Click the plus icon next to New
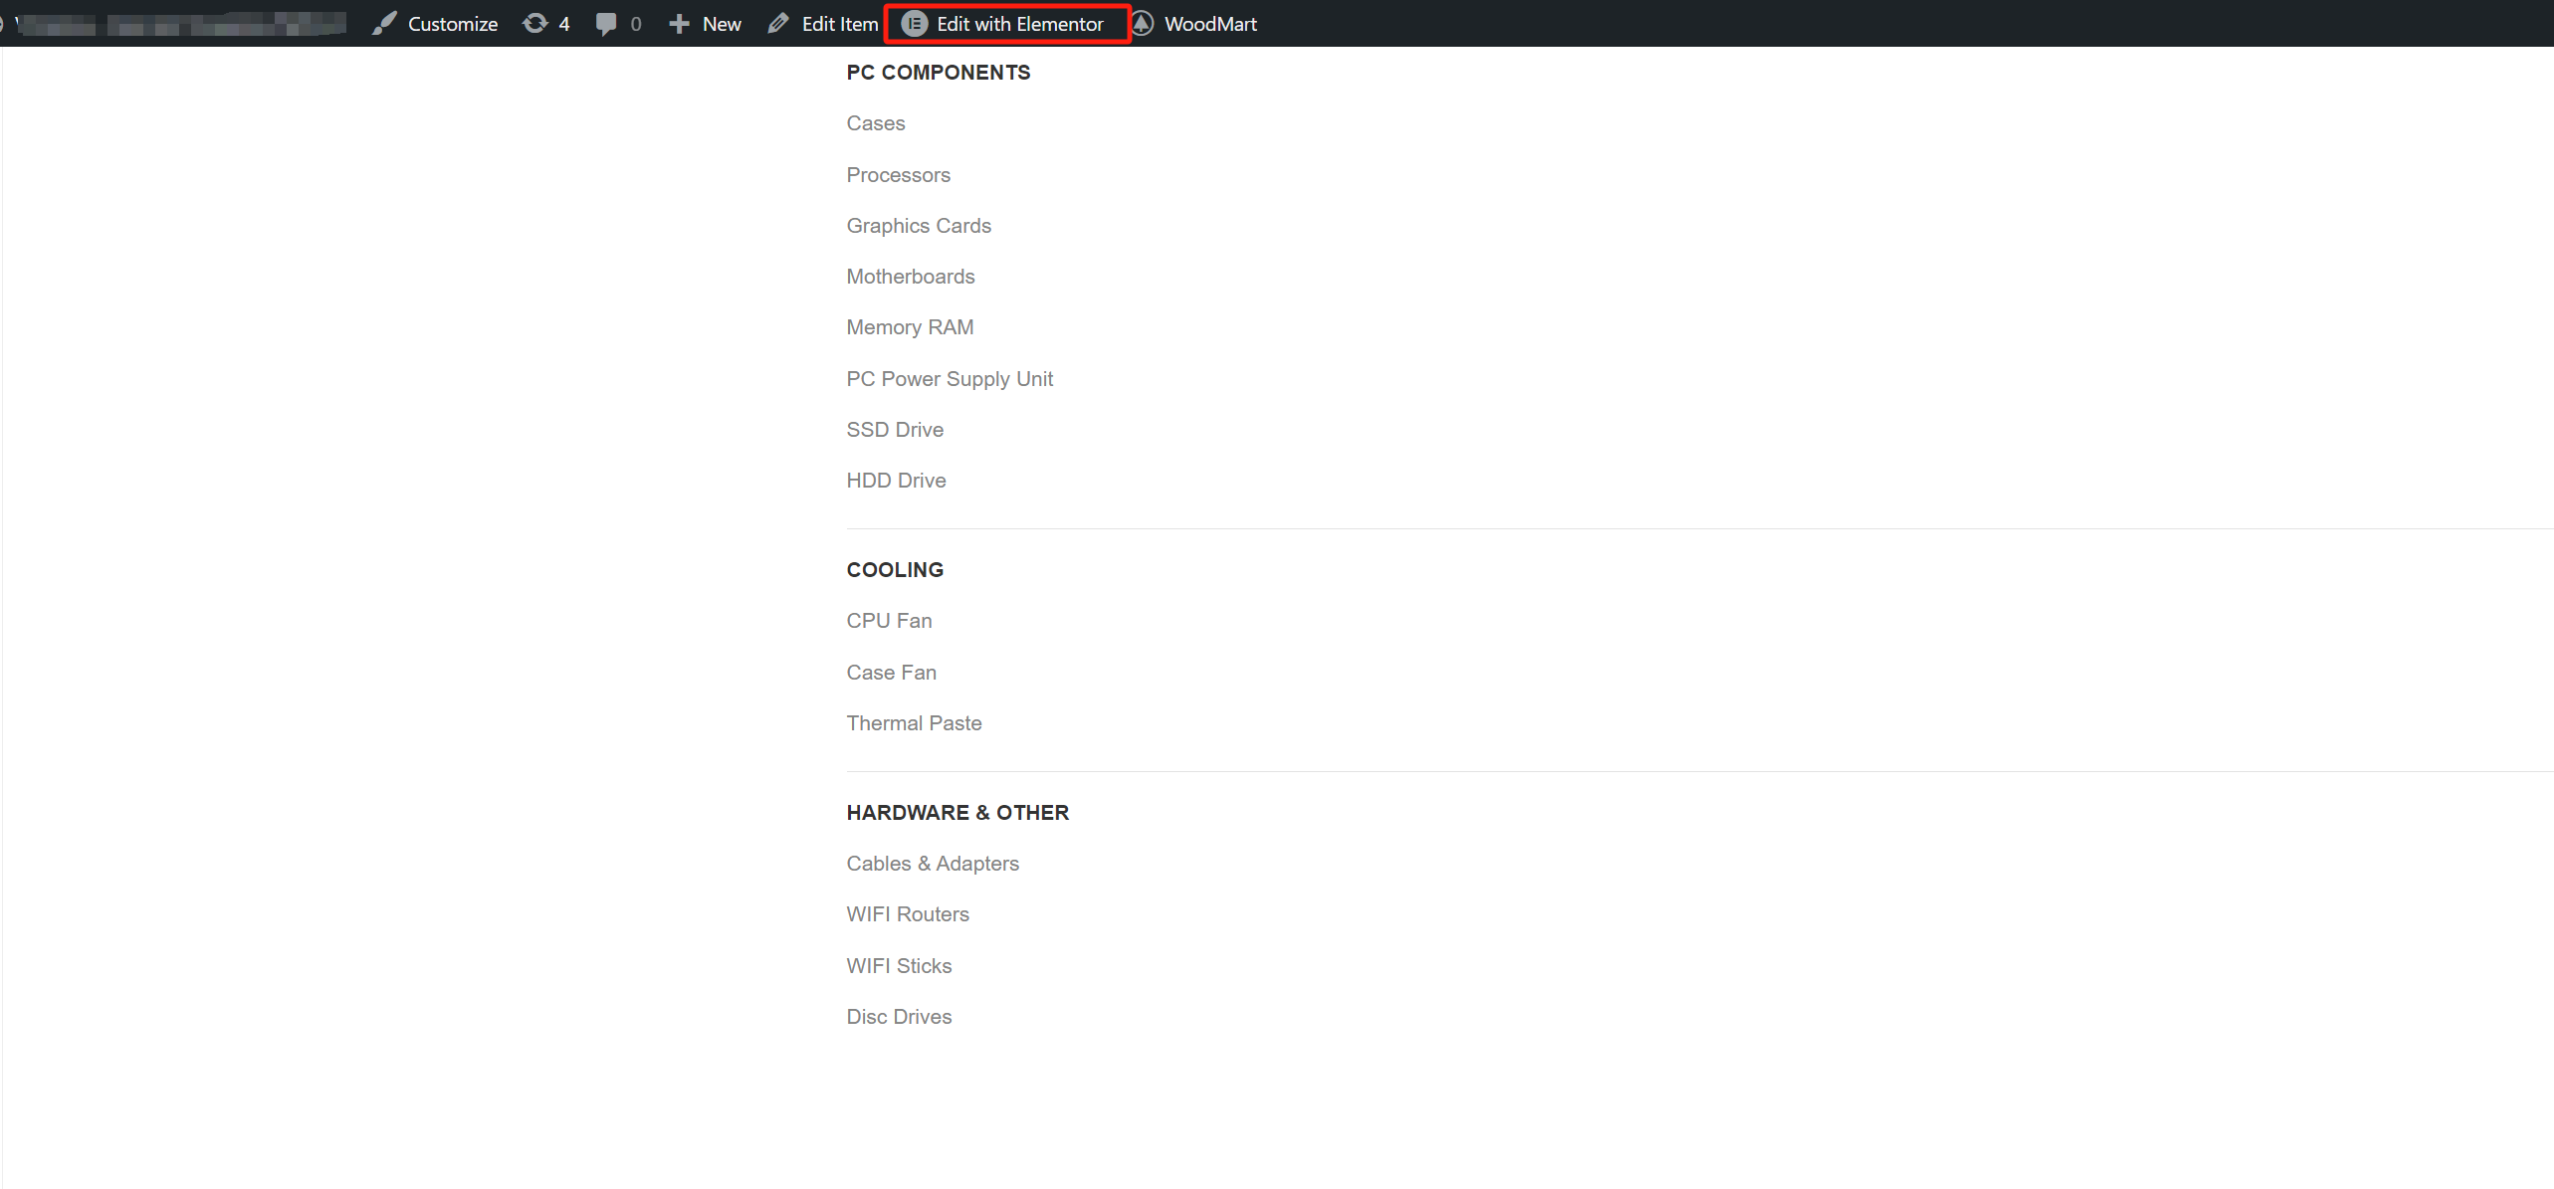Viewport: 2554px width, 1189px height. point(678,23)
